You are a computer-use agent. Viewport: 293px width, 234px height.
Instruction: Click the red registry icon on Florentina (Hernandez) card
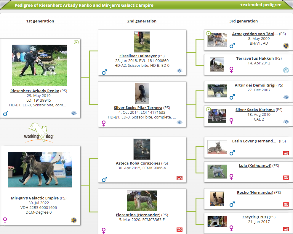coord(180,230)
